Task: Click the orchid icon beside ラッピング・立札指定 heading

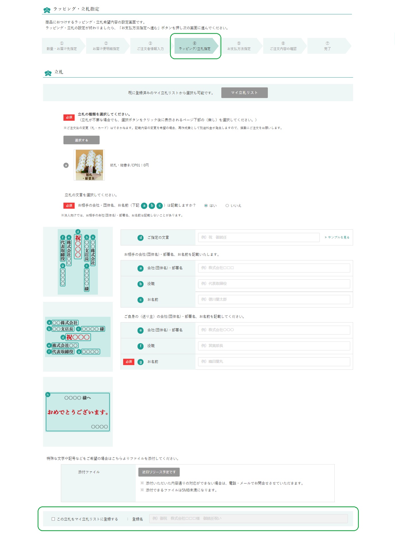Action: click(47, 10)
